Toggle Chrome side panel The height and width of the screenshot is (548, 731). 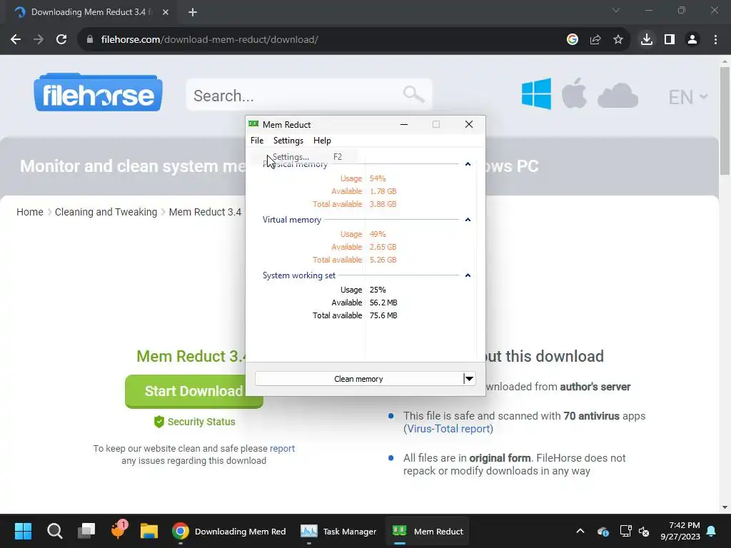[670, 40]
